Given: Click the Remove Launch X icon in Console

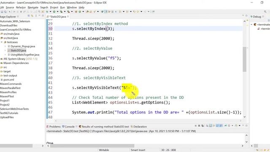Looking at the screenshot, I should (199, 126).
